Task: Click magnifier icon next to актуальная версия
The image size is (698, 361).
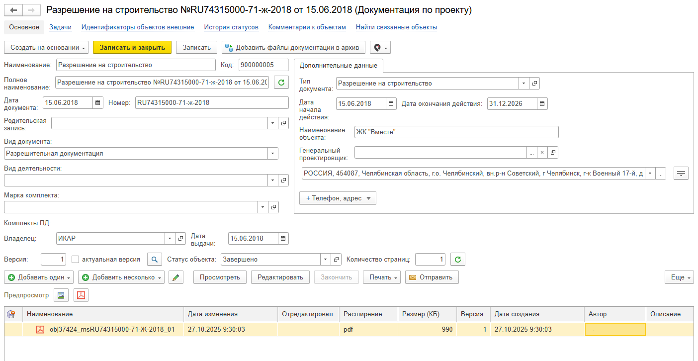Action: (x=156, y=259)
